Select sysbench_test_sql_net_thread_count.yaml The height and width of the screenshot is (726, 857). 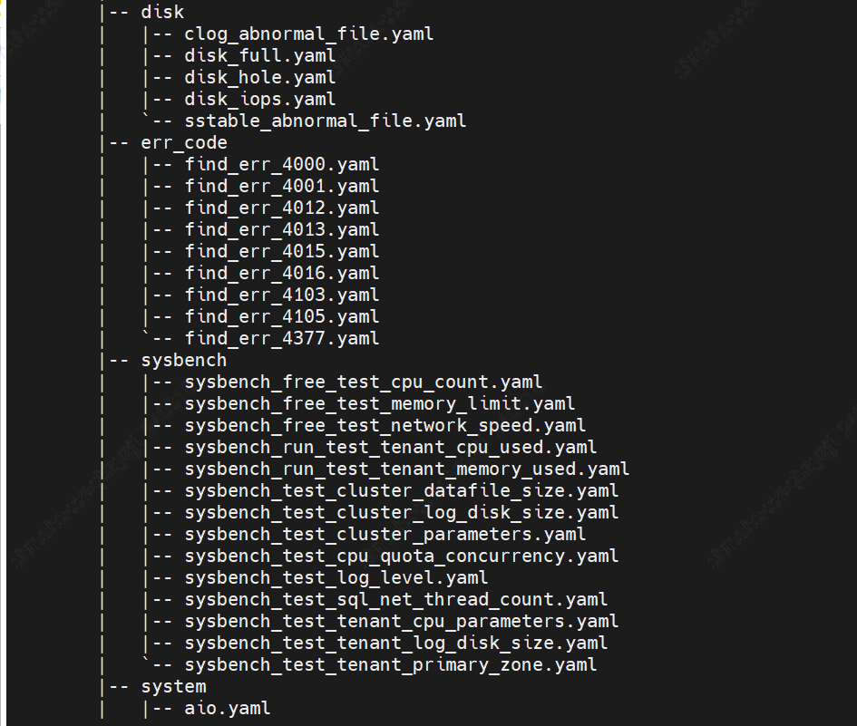point(395,600)
